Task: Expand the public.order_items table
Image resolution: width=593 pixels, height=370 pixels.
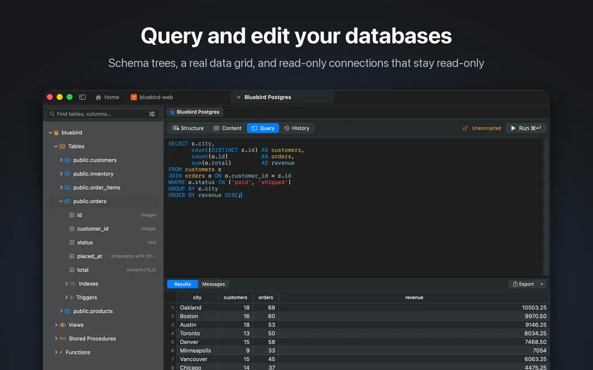Action: (x=61, y=187)
